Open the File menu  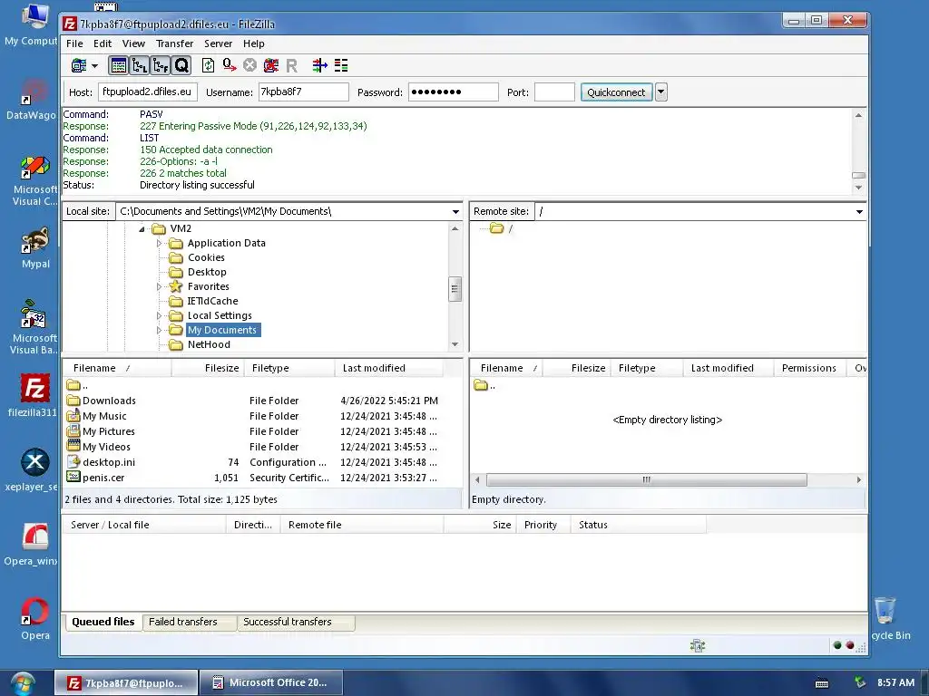point(74,43)
